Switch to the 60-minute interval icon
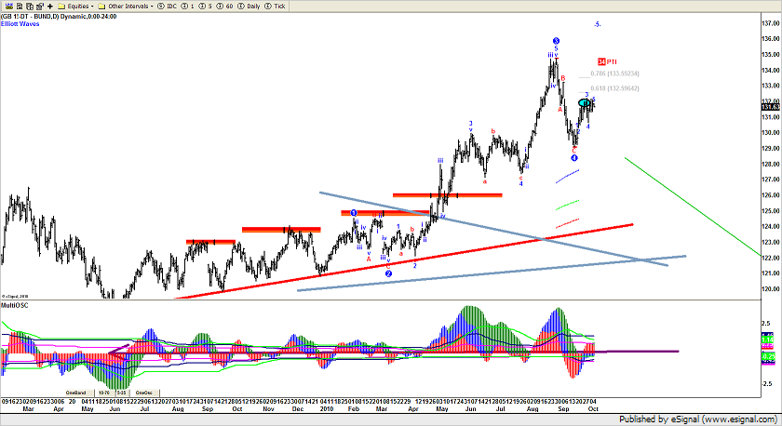The width and height of the screenshot is (782, 426). (x=226, y=6)
